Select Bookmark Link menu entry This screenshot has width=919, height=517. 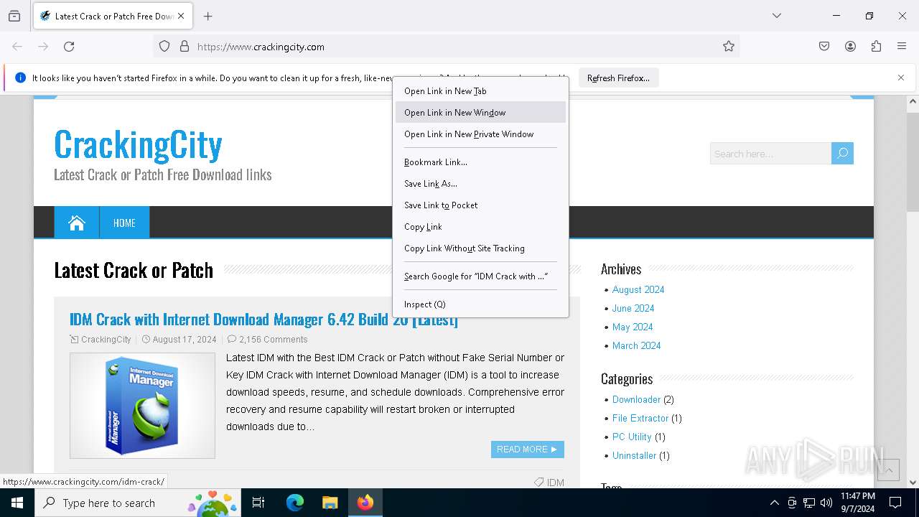(x=480, y=162)
